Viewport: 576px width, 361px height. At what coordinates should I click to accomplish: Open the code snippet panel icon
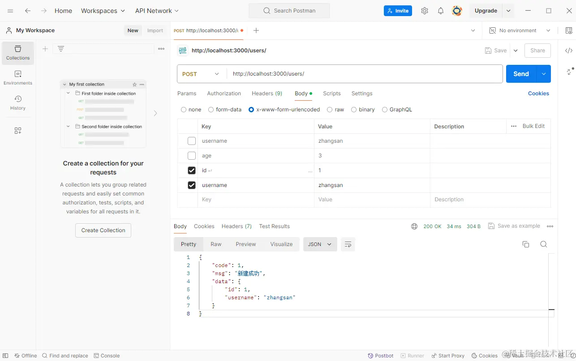pos(569,51)
